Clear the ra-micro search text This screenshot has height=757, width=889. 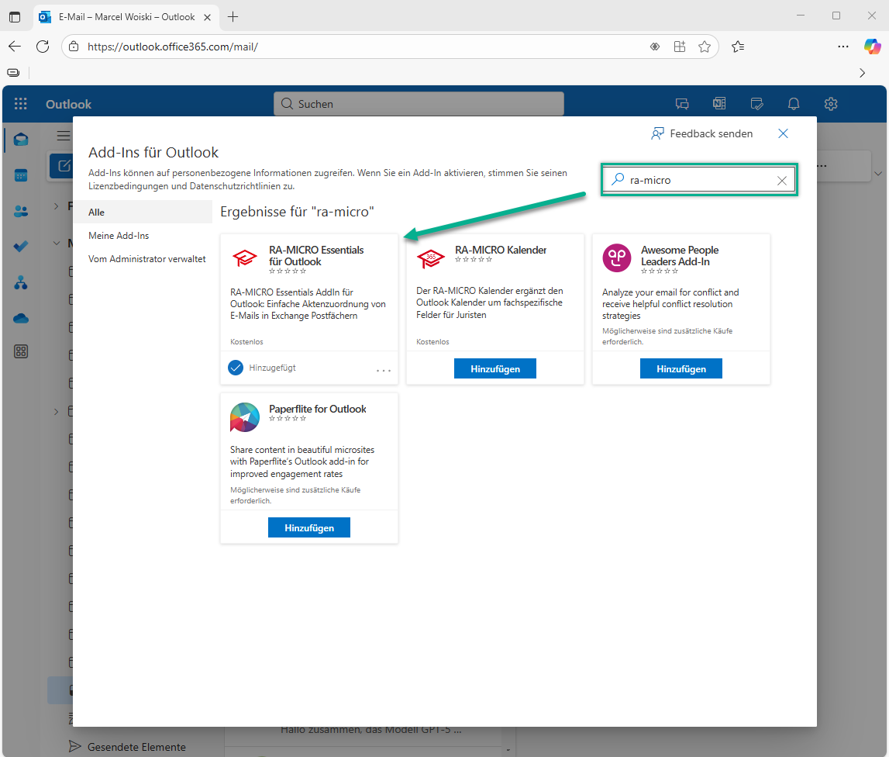coord(782,181)
